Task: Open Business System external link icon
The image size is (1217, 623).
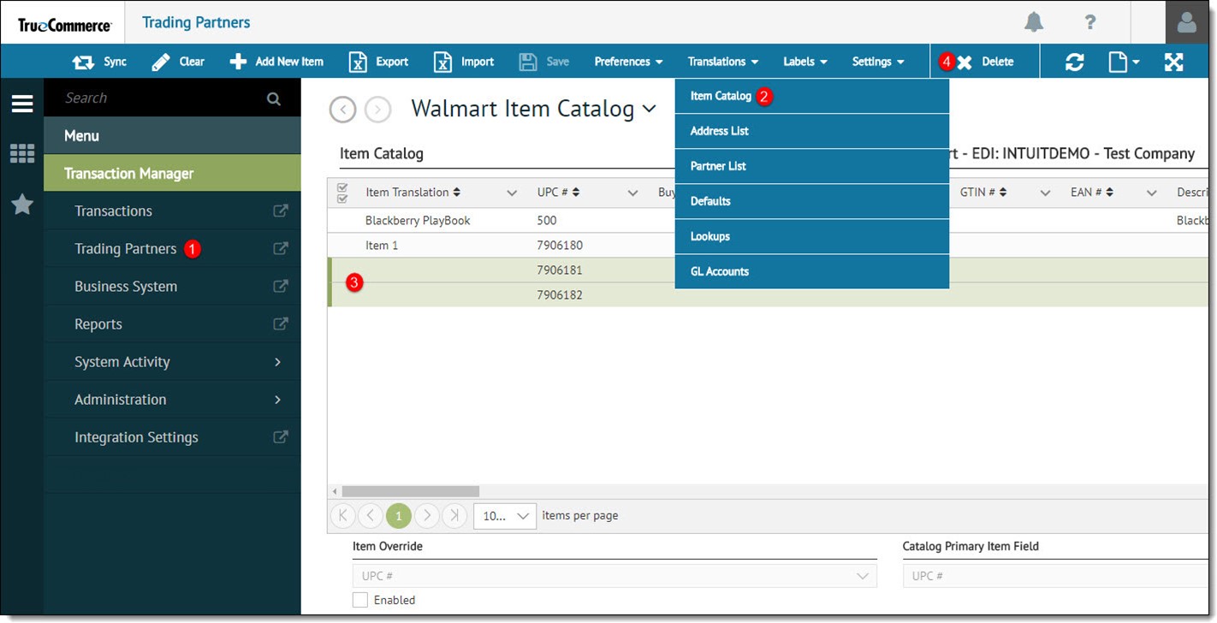Action: point(280,286)
